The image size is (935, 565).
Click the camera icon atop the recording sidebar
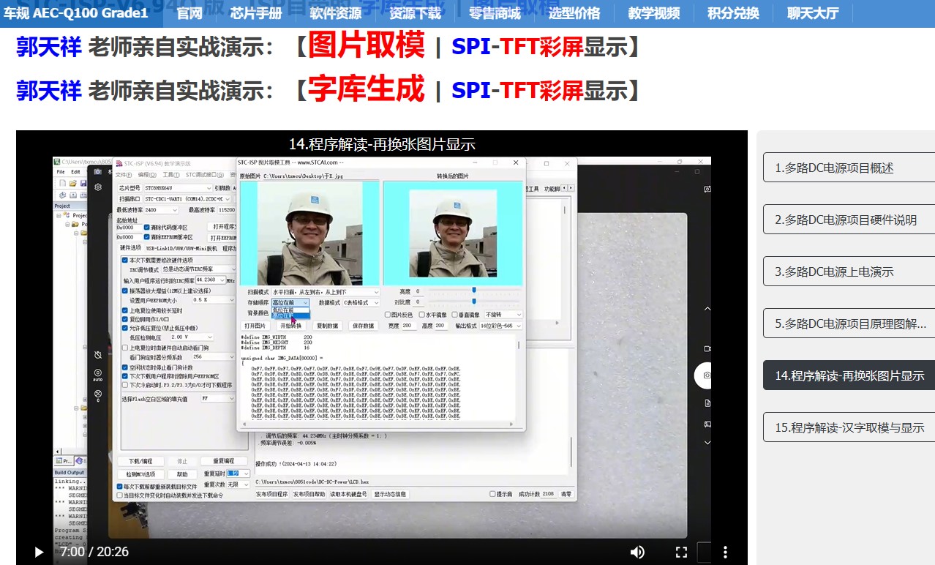tap(98, 171)
